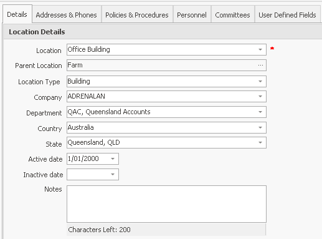
Task: Open the User Defined Fields tab
Action: (x=287, y=15)
